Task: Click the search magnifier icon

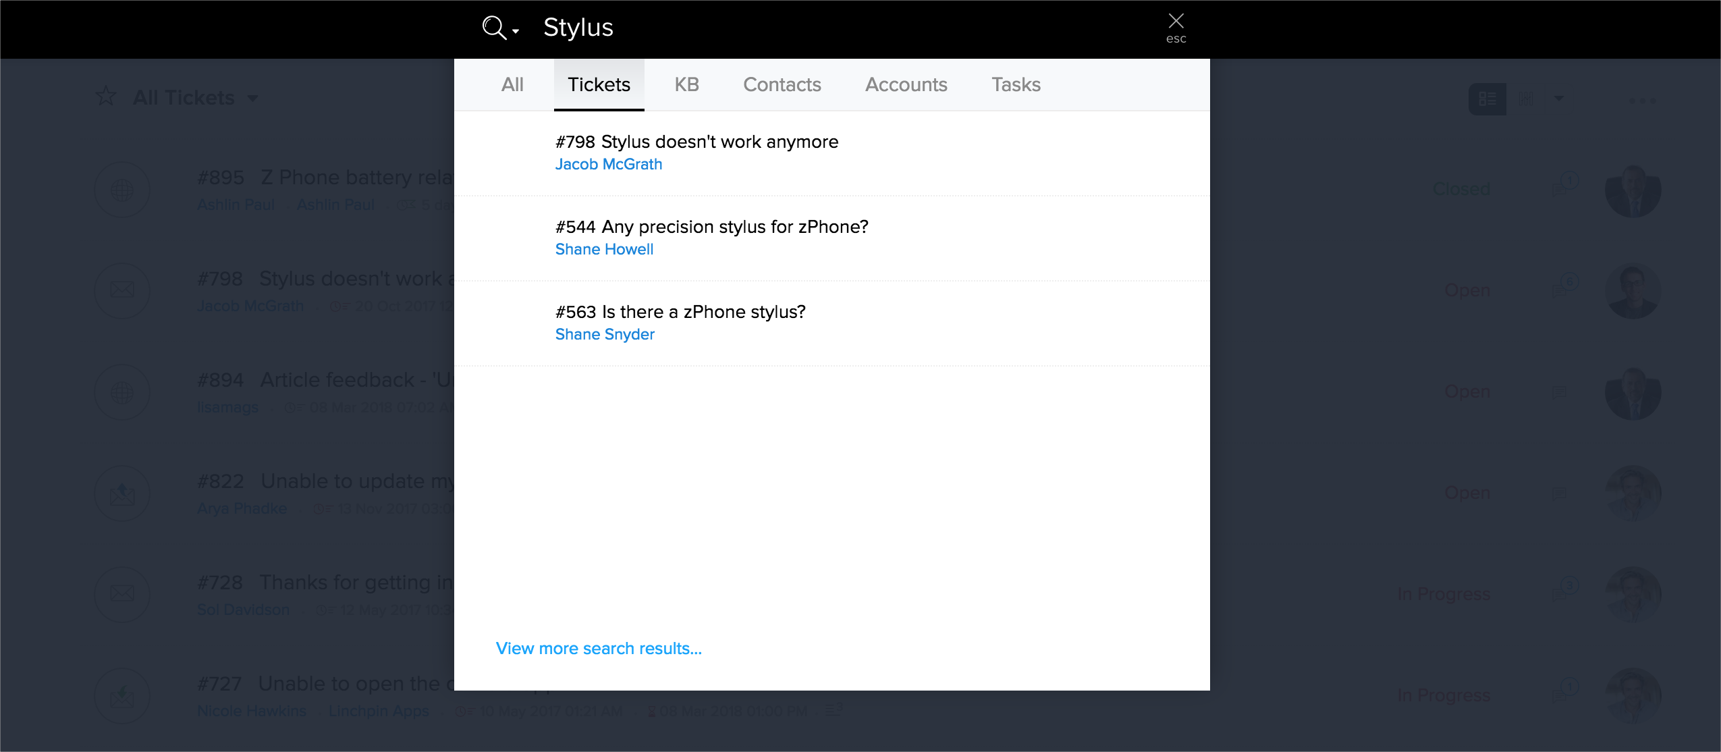Action: coord(493,28)
